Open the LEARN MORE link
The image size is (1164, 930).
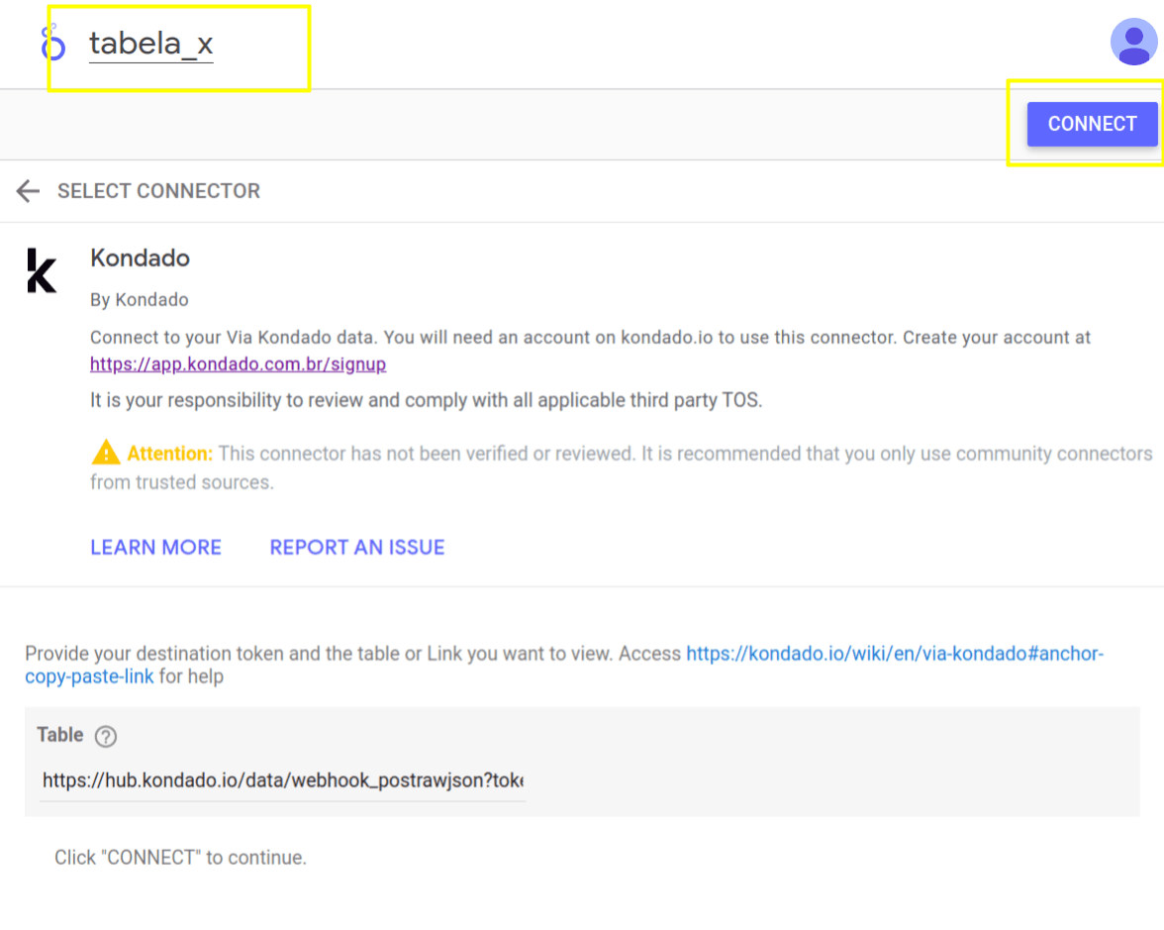pos(155,548)
